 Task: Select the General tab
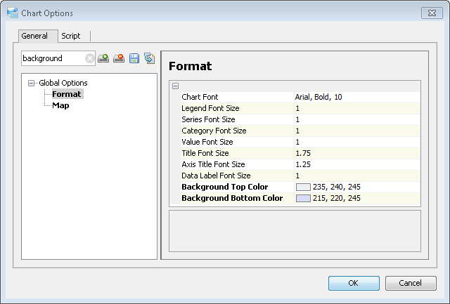[34, 36]
